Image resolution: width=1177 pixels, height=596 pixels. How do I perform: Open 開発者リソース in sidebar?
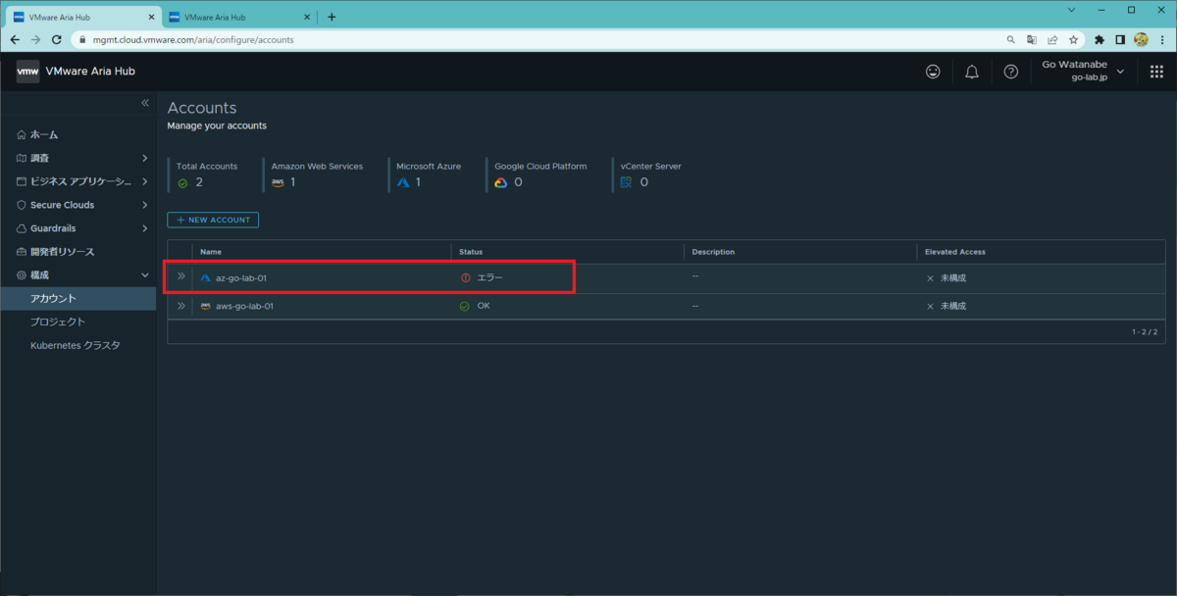62,252
